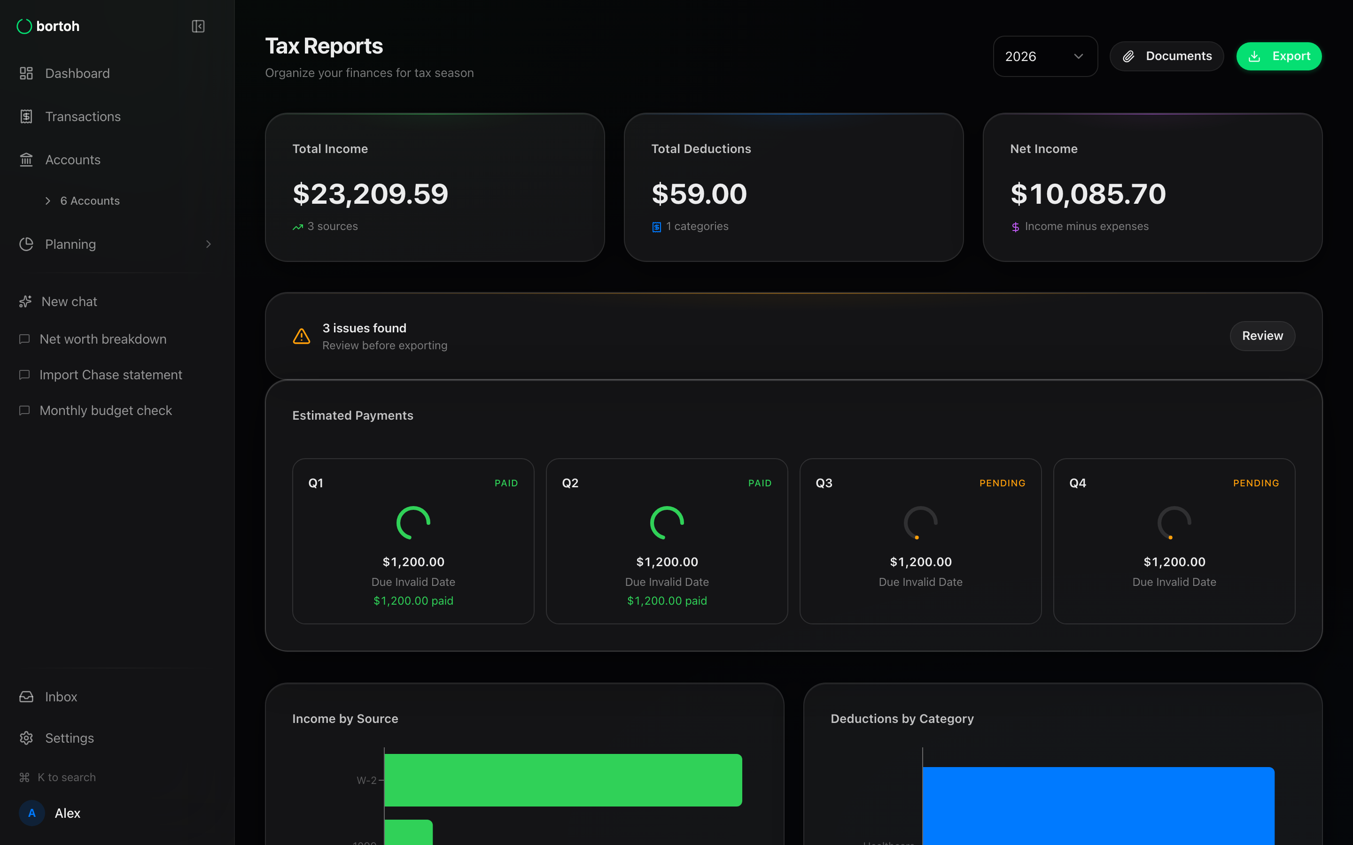The width and height of the screenshot is (1353, 845).
Task: Open the Import Chase statement chat
Action: (x=111, y=375)
